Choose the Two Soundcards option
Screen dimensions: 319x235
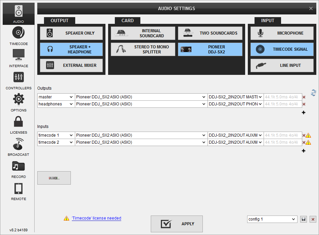click(x=210, y=33)
